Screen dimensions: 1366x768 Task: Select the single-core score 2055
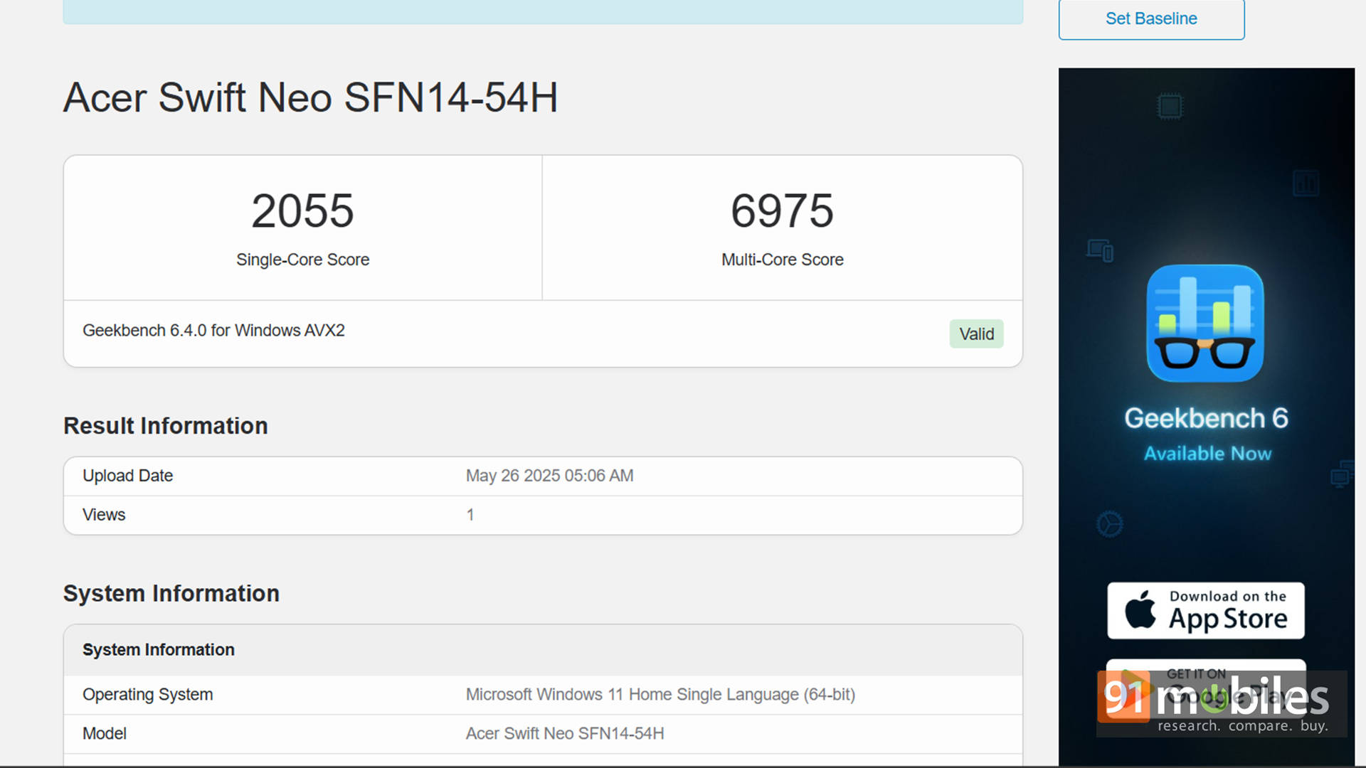pyautogui.click(x=302, y=210)
